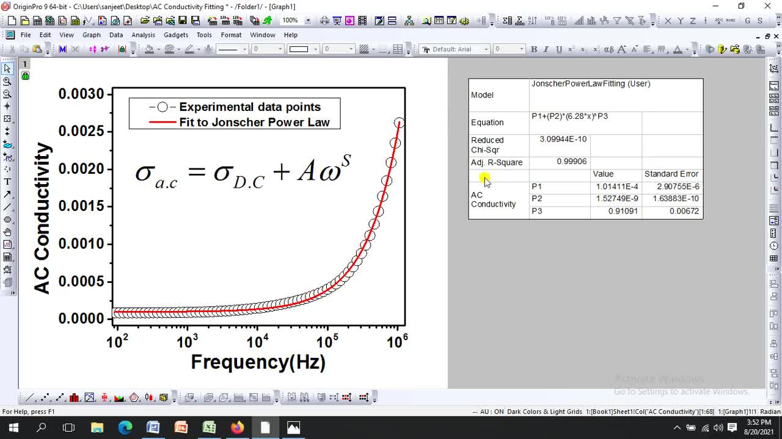Expand the font color dropdown arrow
Image resolution: width=782 pixels, height=439 pixels.
point(687,49)
